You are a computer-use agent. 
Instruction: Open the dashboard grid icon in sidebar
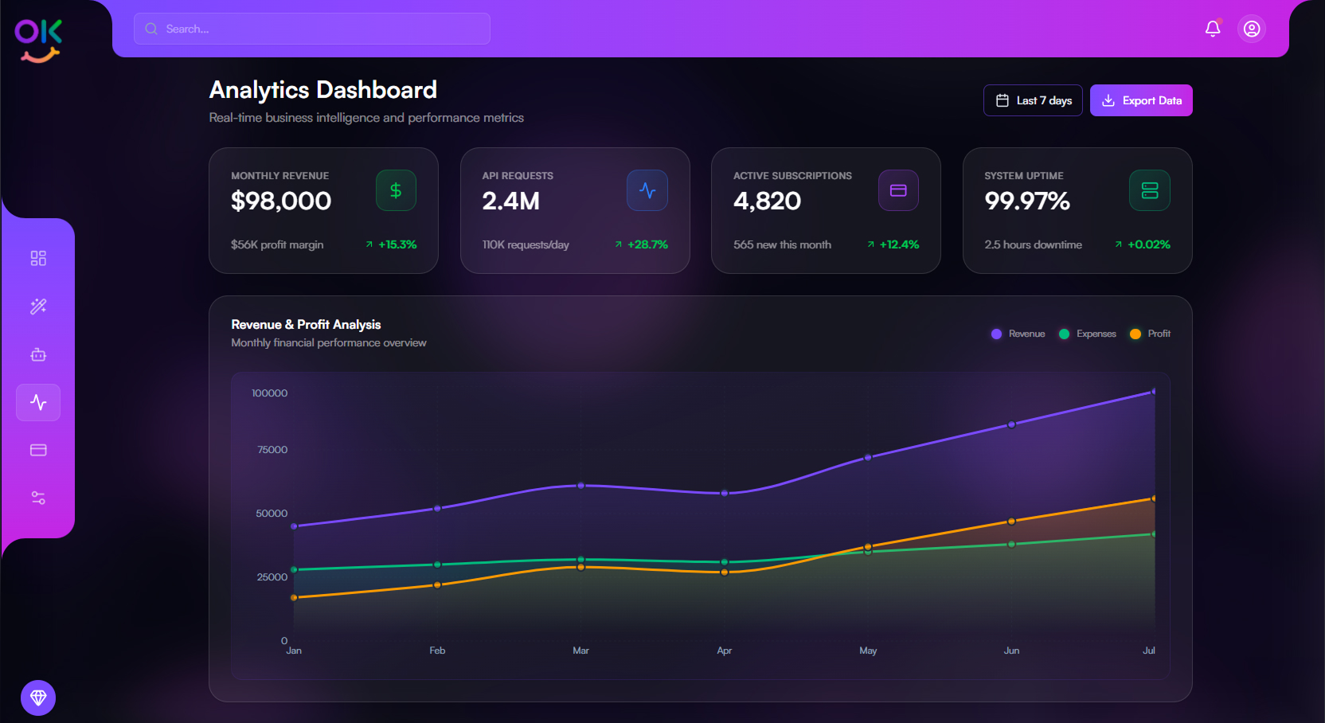(38, 258)
